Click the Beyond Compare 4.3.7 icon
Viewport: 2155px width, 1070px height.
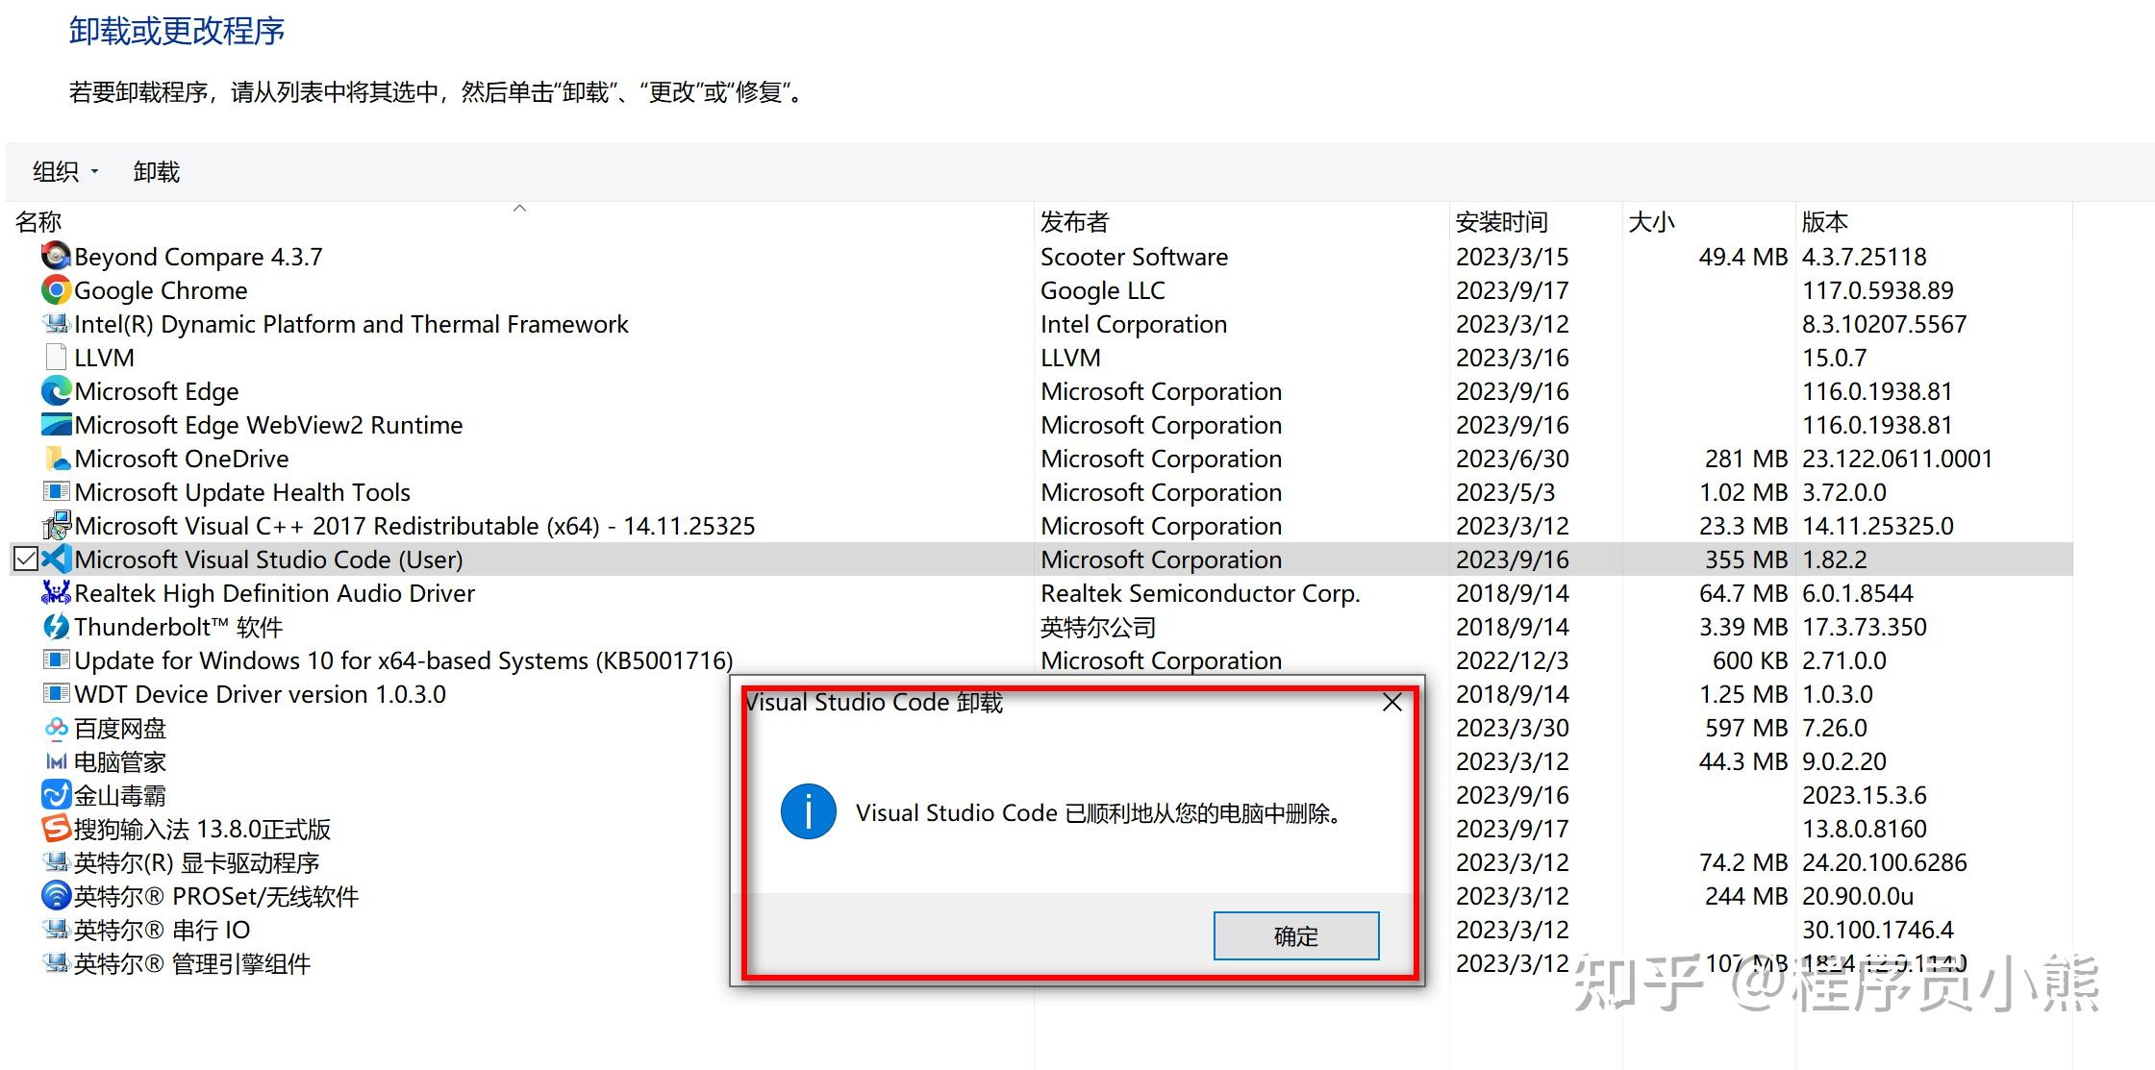point(55,257)
